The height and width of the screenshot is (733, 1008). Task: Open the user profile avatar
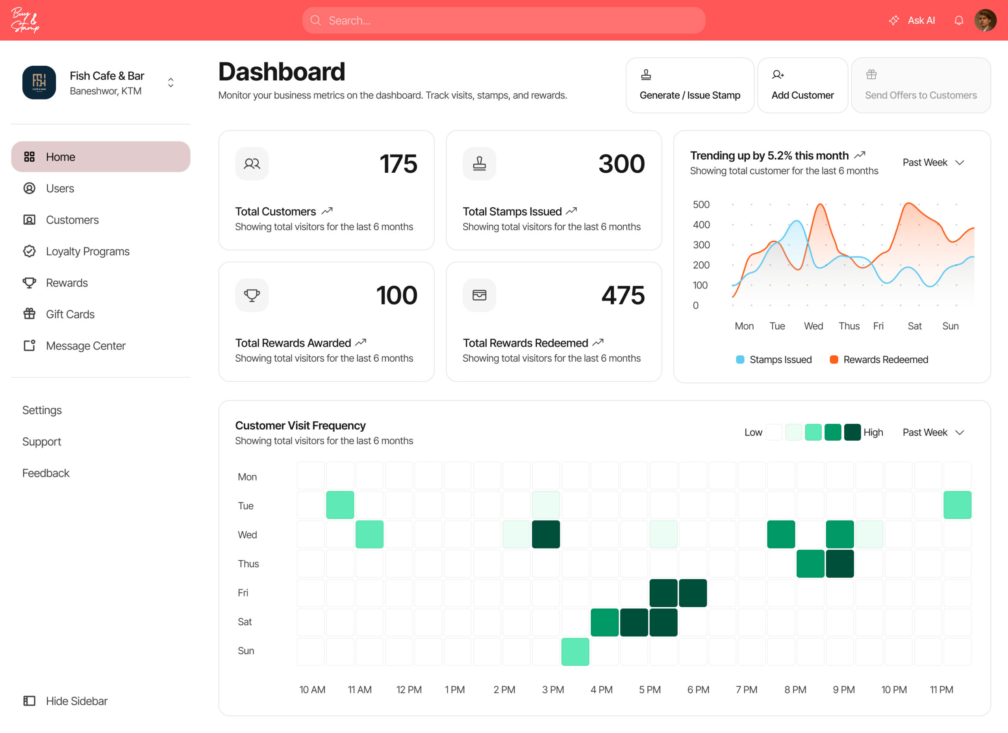(985, 20)
